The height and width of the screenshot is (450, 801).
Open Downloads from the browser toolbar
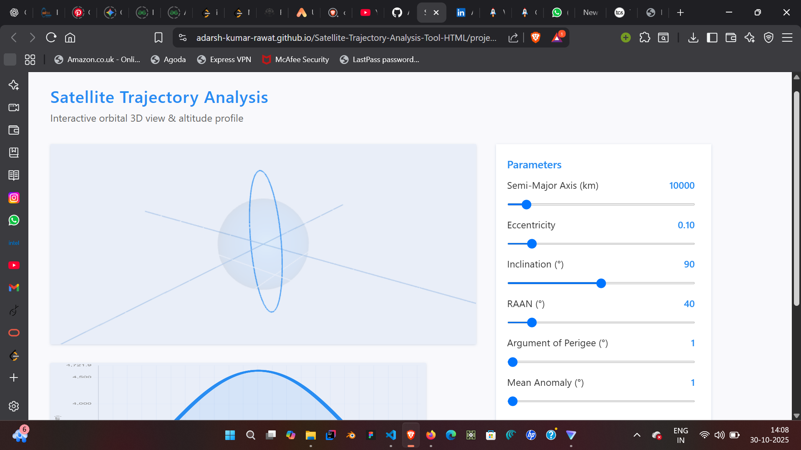(x=693, y=37)
